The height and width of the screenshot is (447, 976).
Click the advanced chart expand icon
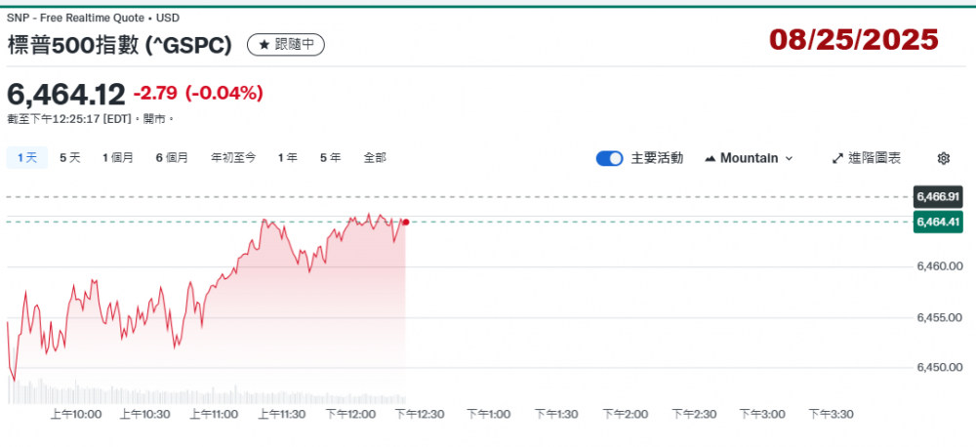[837, 158]
